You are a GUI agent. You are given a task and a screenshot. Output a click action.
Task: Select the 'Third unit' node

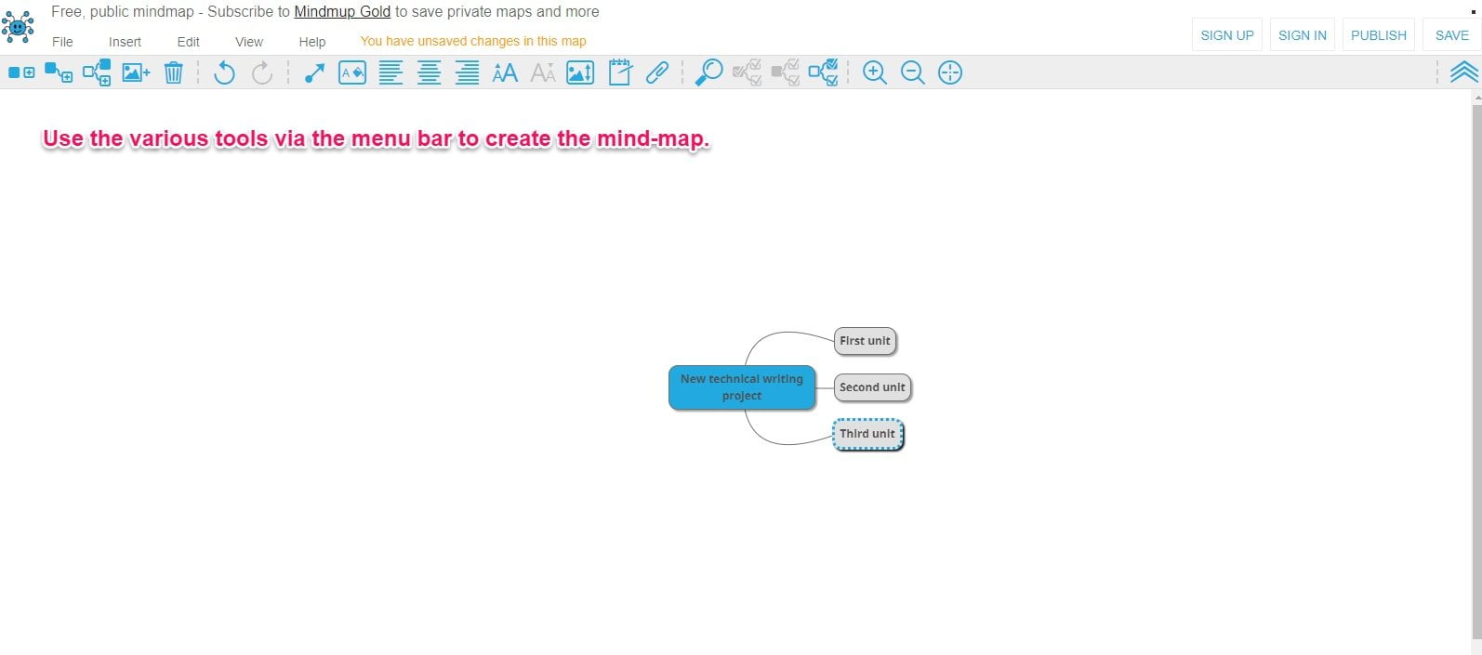click(867, 434)
